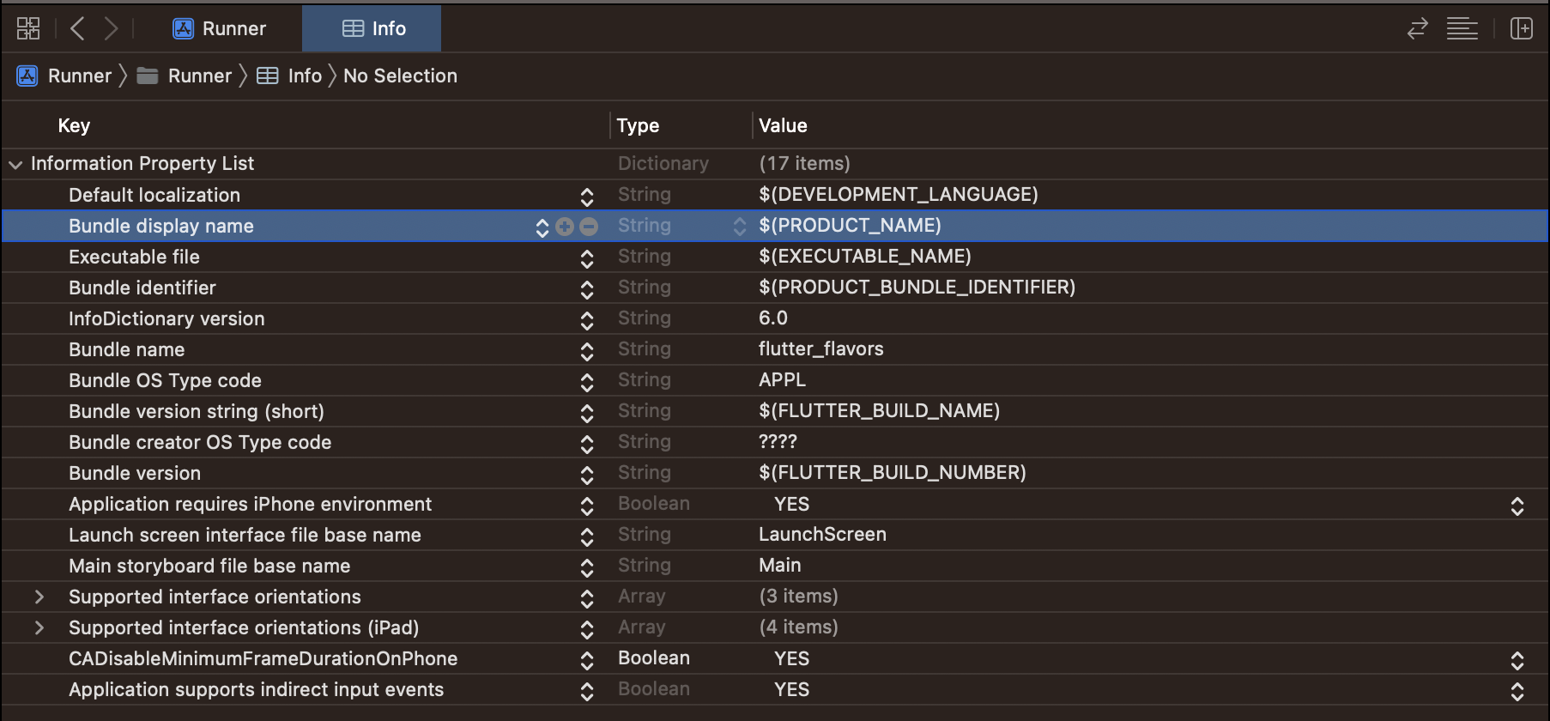The height and width of the screenshot is (721, 1550).
Task: Open key stepper for Bundle version string (short)
Action: pos(587,413)
